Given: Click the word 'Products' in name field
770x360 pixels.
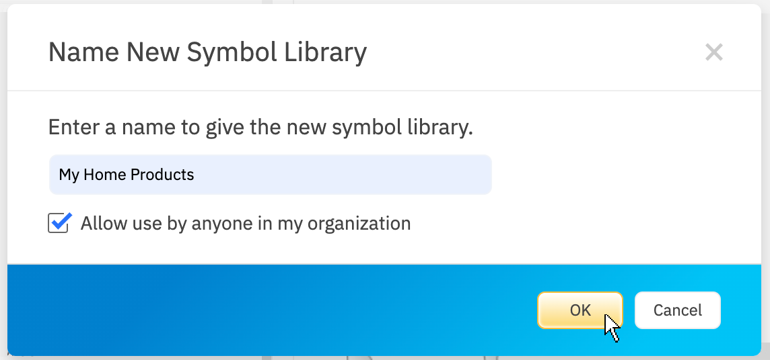Looking at the screenshot, I should tap(162, 175).
